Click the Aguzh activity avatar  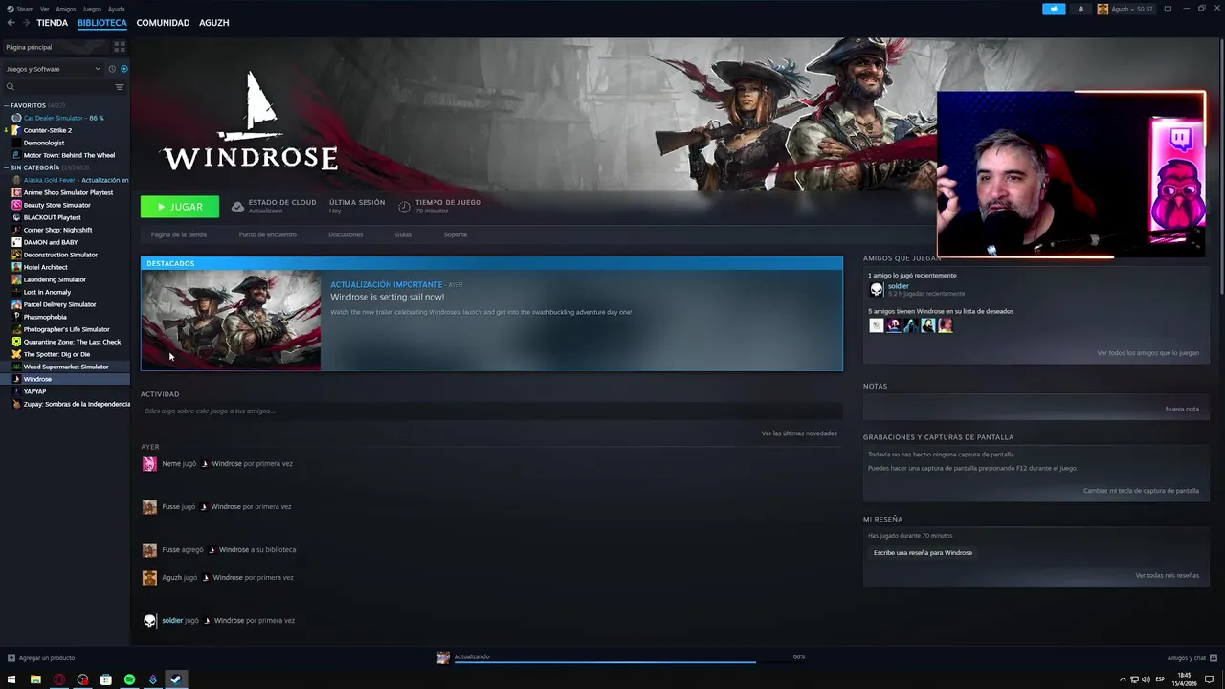pyautogui.click(x=149, y=578)
